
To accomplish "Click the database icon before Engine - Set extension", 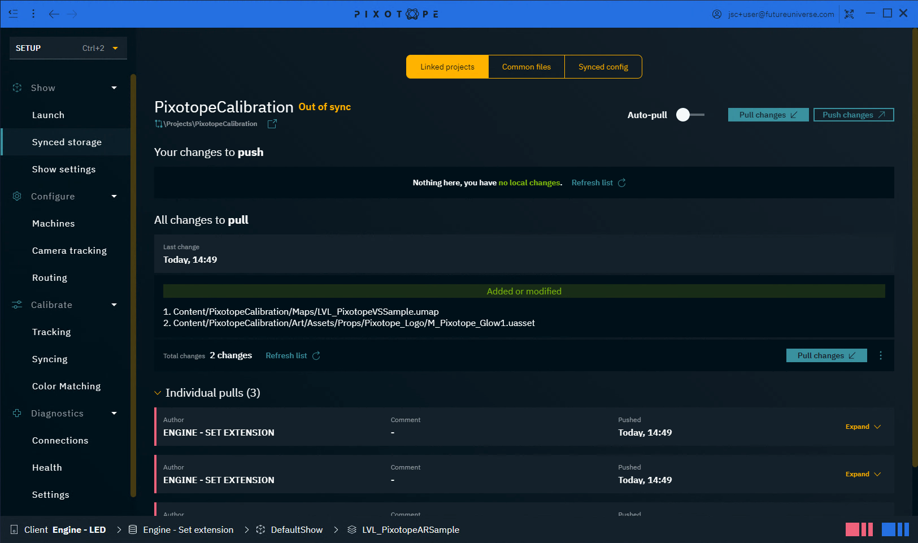I will (x=133, y=529).
